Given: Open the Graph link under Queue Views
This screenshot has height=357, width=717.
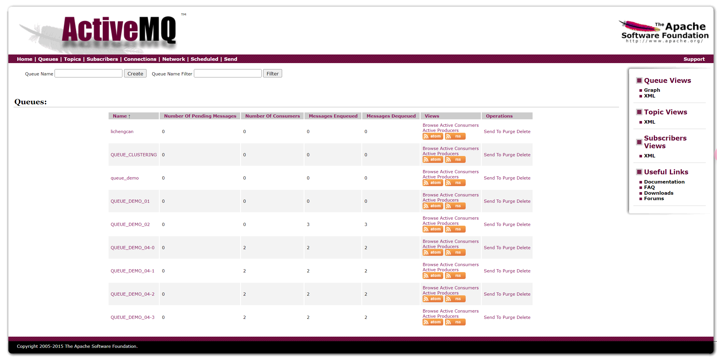Looking at the screenshot, I should tap(652, 90).
